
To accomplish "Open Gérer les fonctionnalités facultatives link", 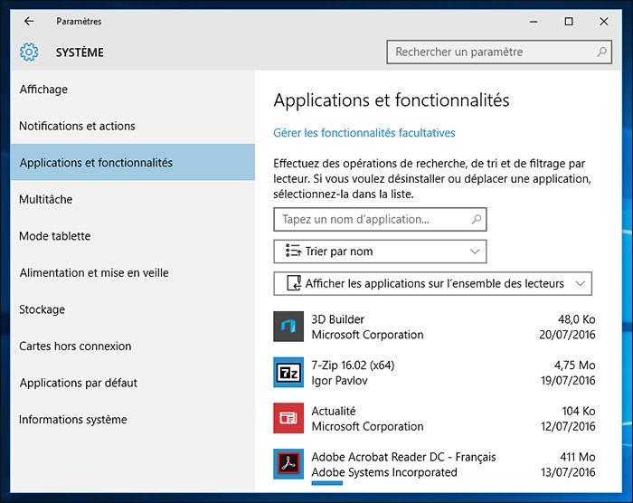I will (364, 133).
